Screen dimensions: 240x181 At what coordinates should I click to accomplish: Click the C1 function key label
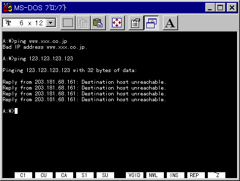coord(23,175)
